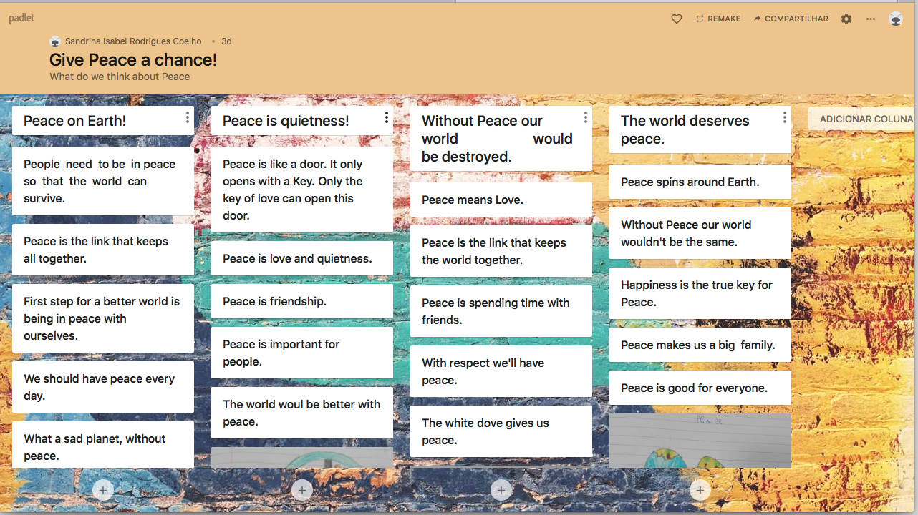918x515 pixels.
Task: Click the '3d' posted time label
Action: pos(226,41)
